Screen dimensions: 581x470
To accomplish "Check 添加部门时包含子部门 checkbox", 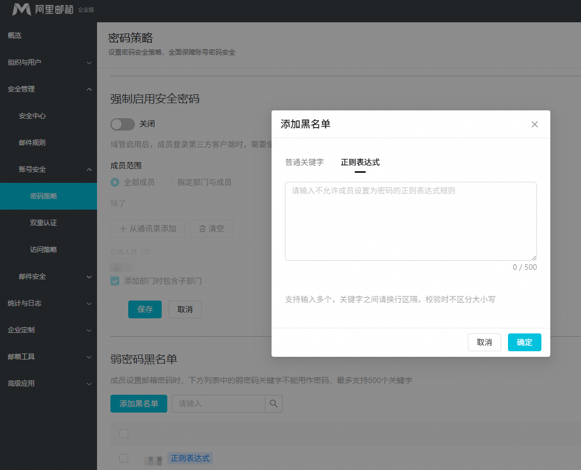I will 115,281.
